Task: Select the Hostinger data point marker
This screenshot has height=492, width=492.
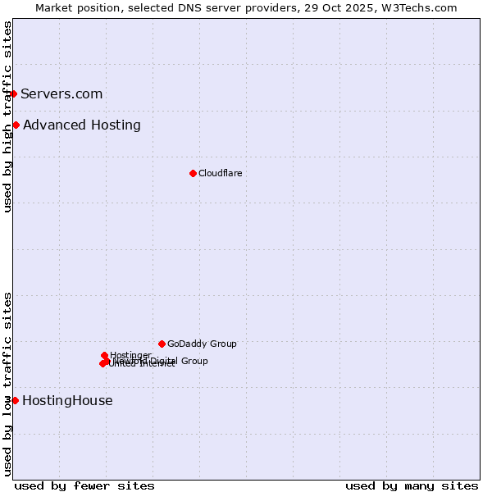Action: (x=104, y=355)
